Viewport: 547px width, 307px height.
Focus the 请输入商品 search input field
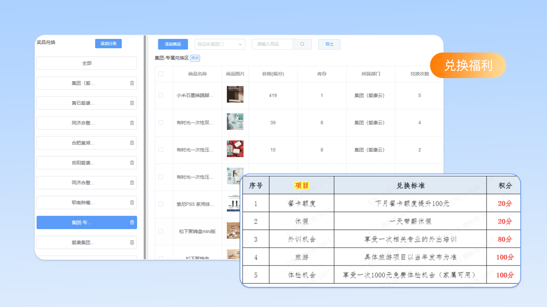click(272, 44)
